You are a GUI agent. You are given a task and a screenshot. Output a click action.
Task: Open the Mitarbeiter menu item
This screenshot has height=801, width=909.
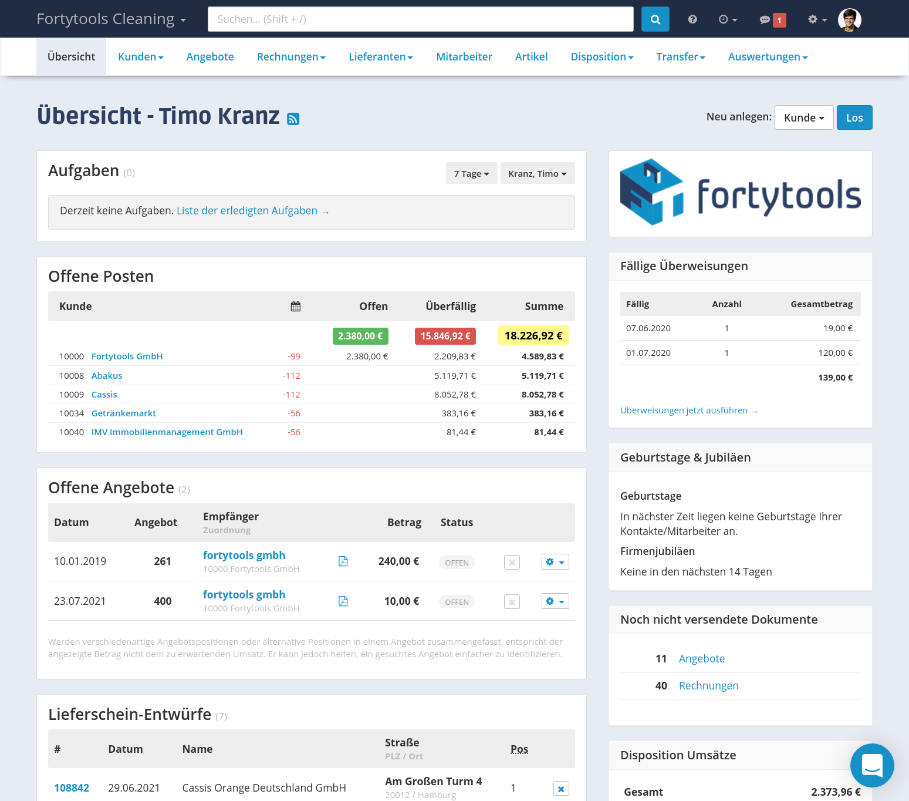[x=464, y=56]
